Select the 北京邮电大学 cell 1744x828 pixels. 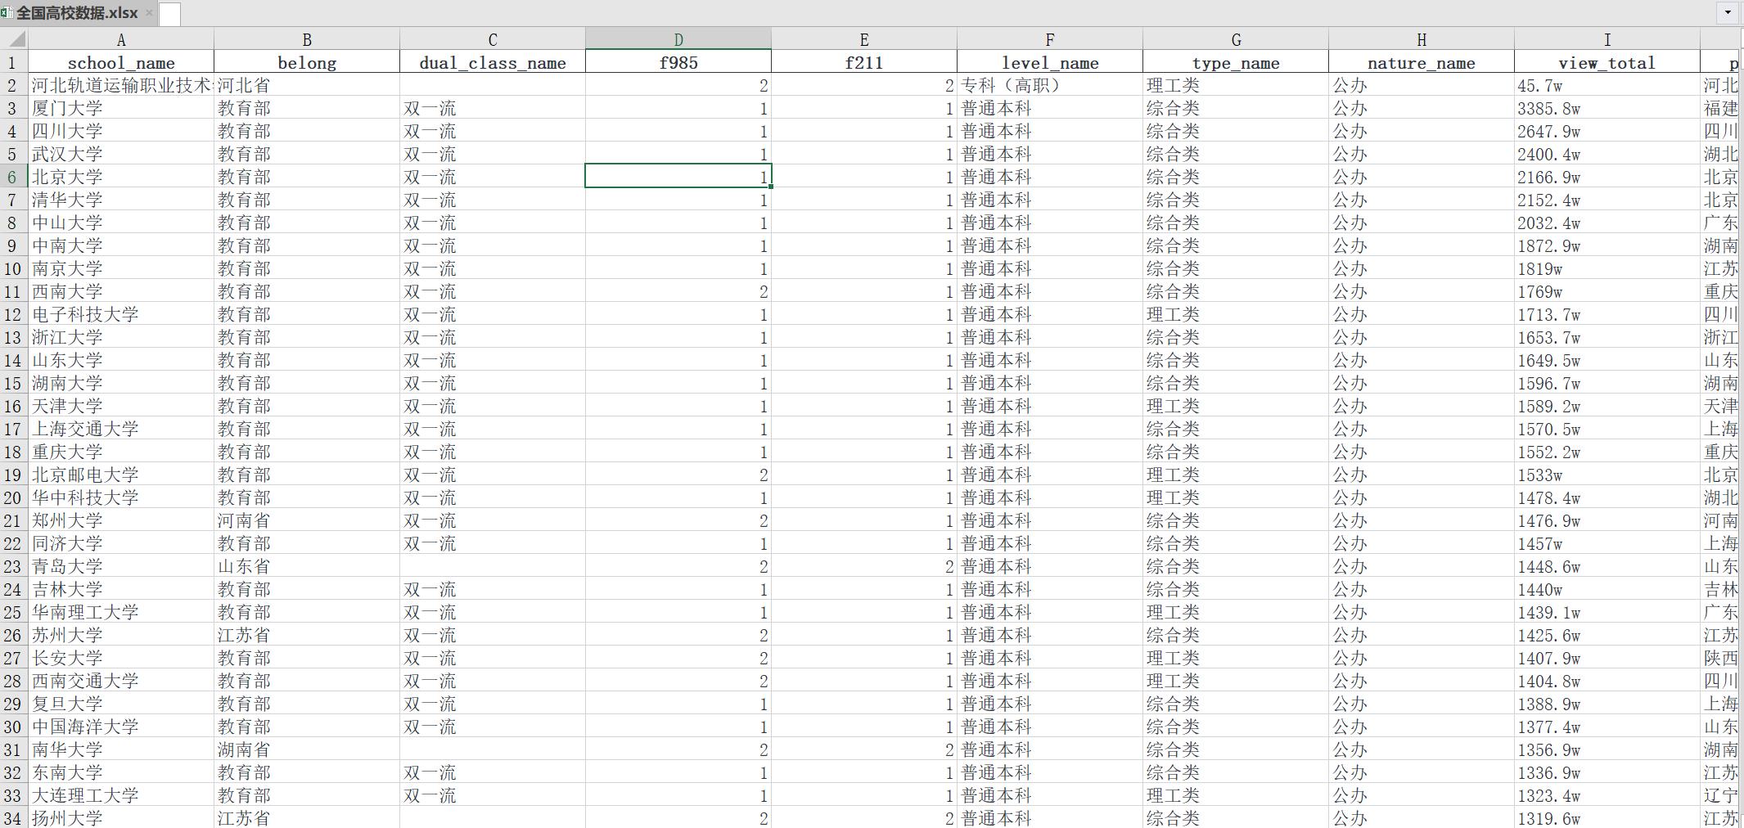tap(121, 475)
